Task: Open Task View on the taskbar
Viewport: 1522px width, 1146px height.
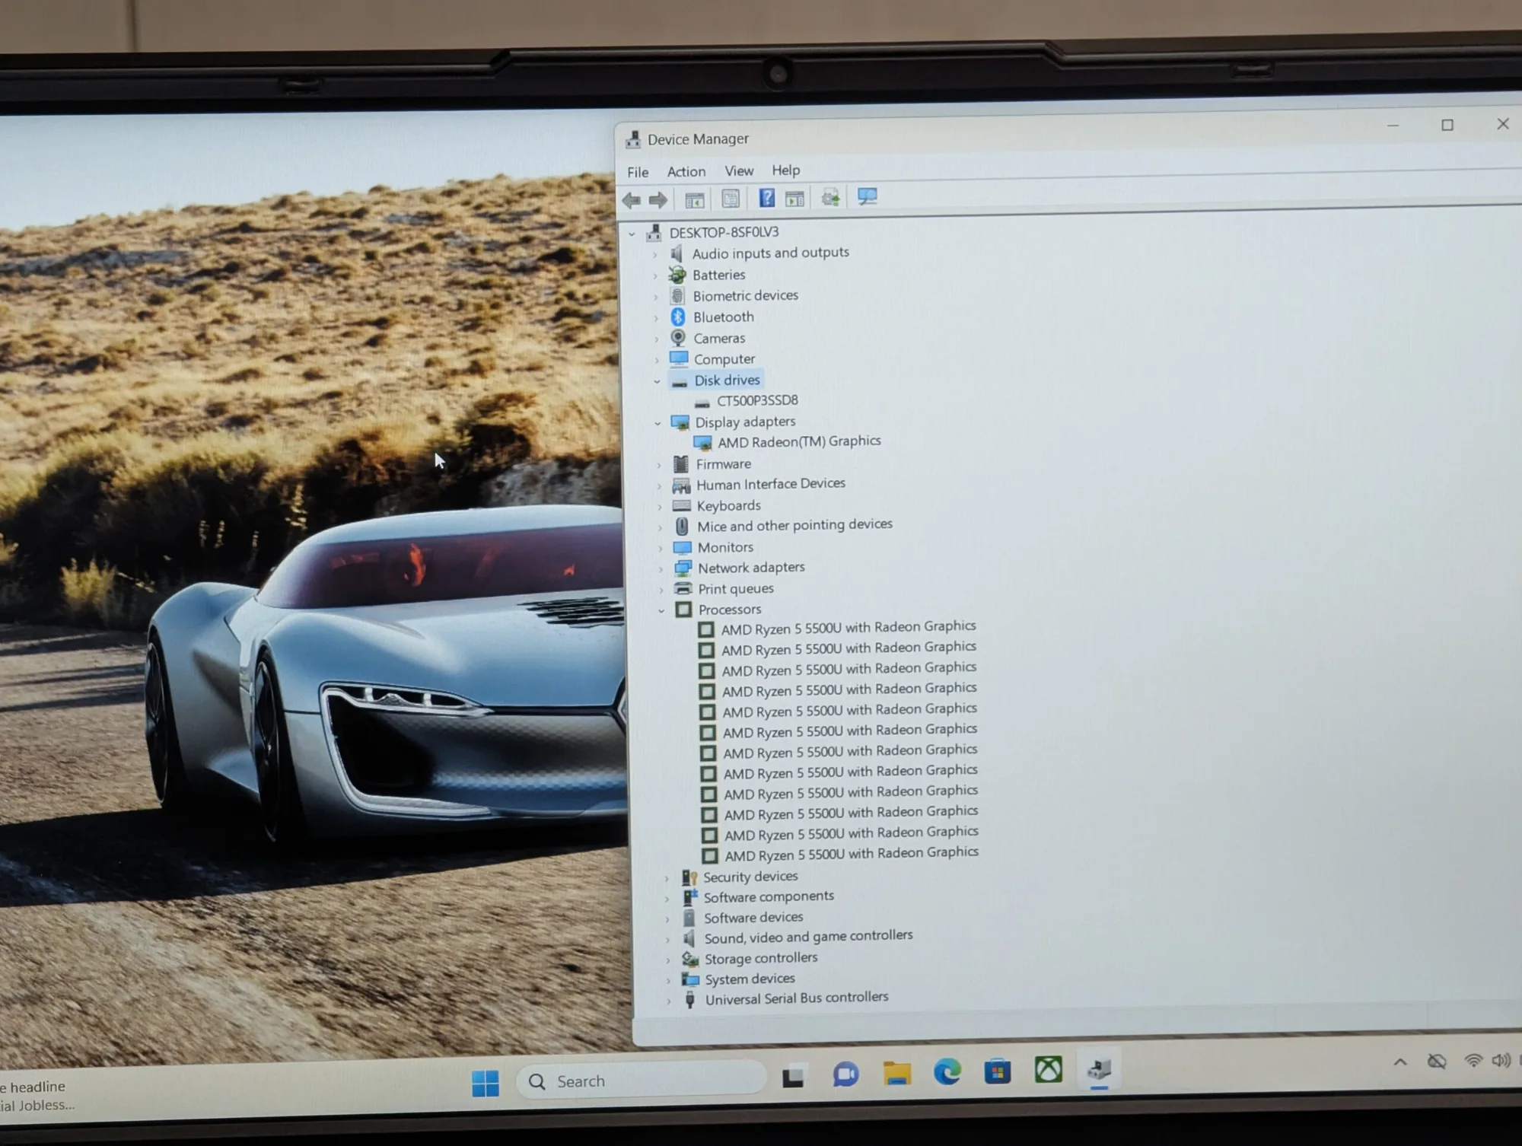Action: (x=793, y=1077)
